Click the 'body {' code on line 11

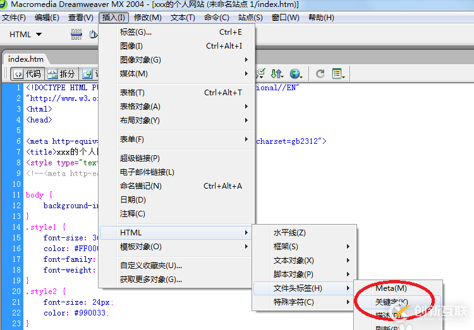pos(39,195)
